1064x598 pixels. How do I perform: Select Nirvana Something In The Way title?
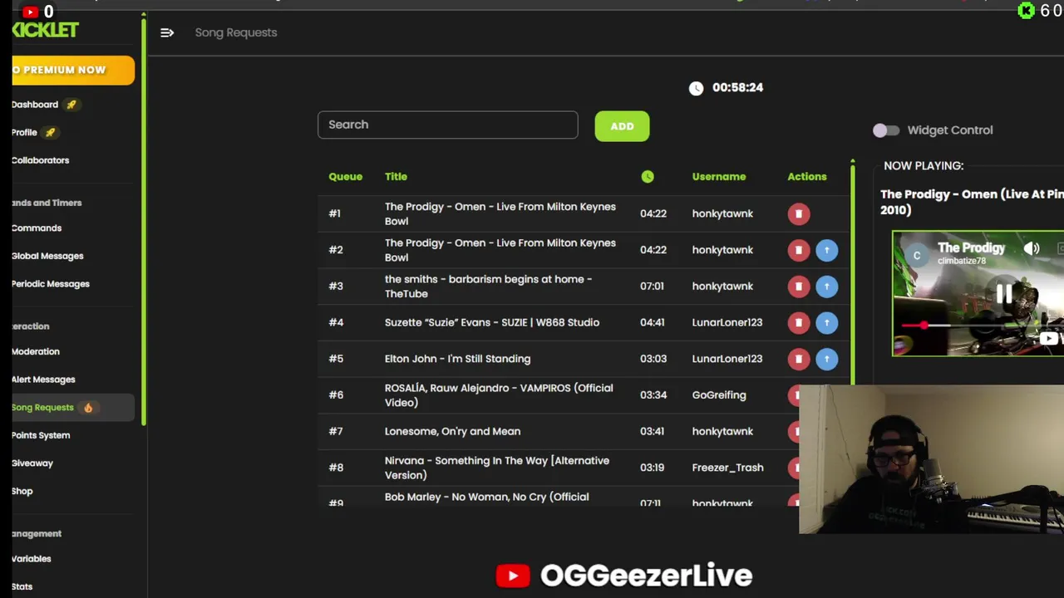pyautogui.click(x=497, y=468)
